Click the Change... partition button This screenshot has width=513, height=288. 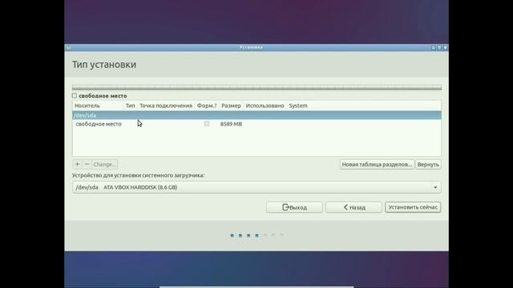[x=105, y=164]
